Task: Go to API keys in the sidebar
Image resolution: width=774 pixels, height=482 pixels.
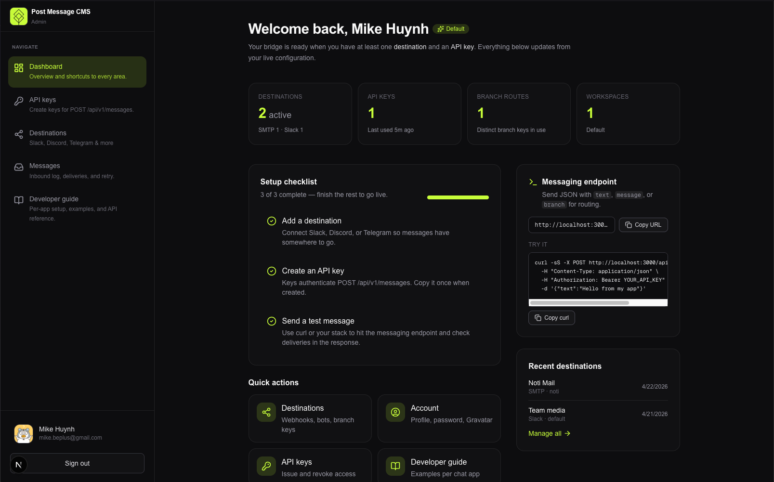Action: (77, 104)
